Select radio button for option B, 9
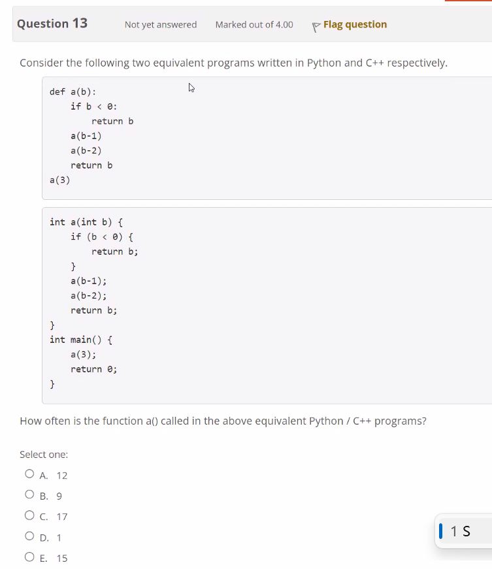 click(29, 494)
